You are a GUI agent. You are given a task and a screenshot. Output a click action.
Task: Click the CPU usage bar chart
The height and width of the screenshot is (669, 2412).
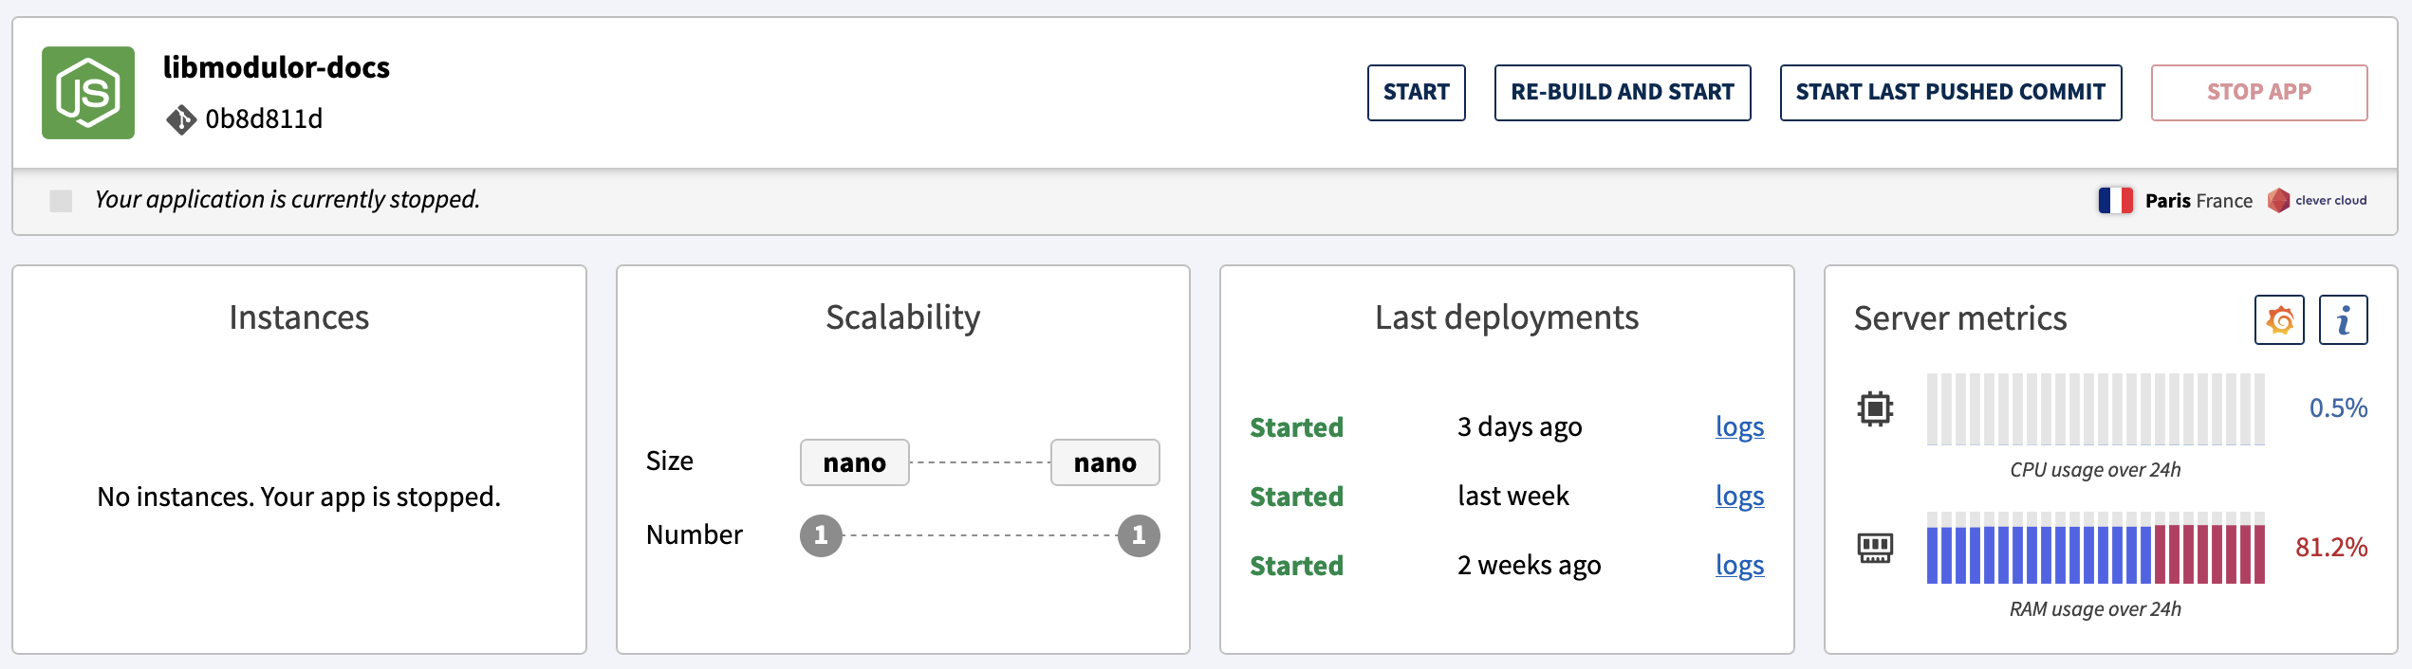tap(2095, 409)
